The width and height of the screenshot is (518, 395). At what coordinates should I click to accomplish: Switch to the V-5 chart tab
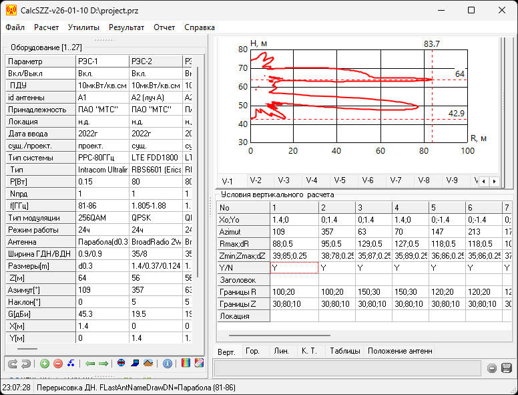tap(340, 180)
